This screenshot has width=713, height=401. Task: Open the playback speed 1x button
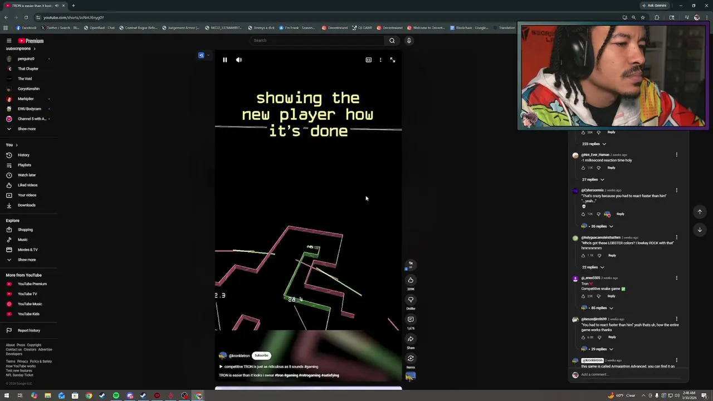[x=411, y=263]
